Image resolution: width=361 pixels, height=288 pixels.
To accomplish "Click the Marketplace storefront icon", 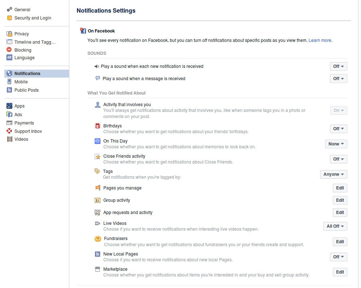I will tap(98, 269).
